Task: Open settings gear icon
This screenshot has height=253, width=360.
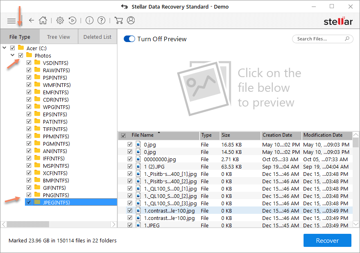Action: pos(60,20)
